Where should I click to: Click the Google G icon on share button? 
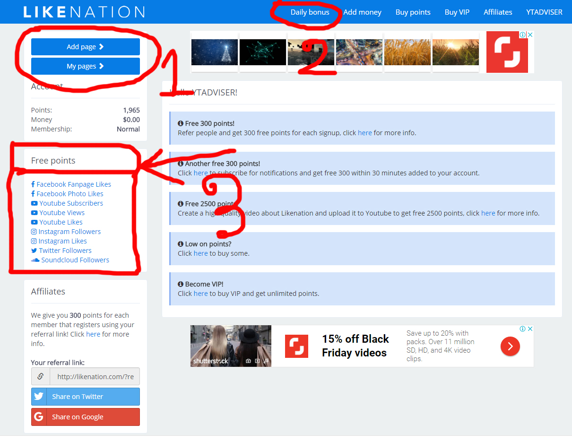coord(39,417)
